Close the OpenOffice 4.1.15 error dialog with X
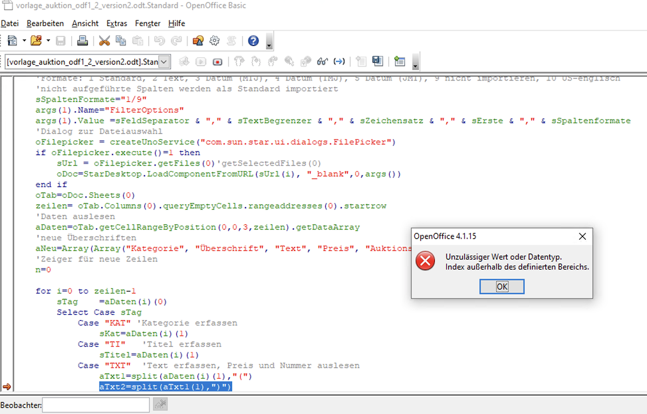Viewport: 647px width, 414px height. (x=582, y=236)
